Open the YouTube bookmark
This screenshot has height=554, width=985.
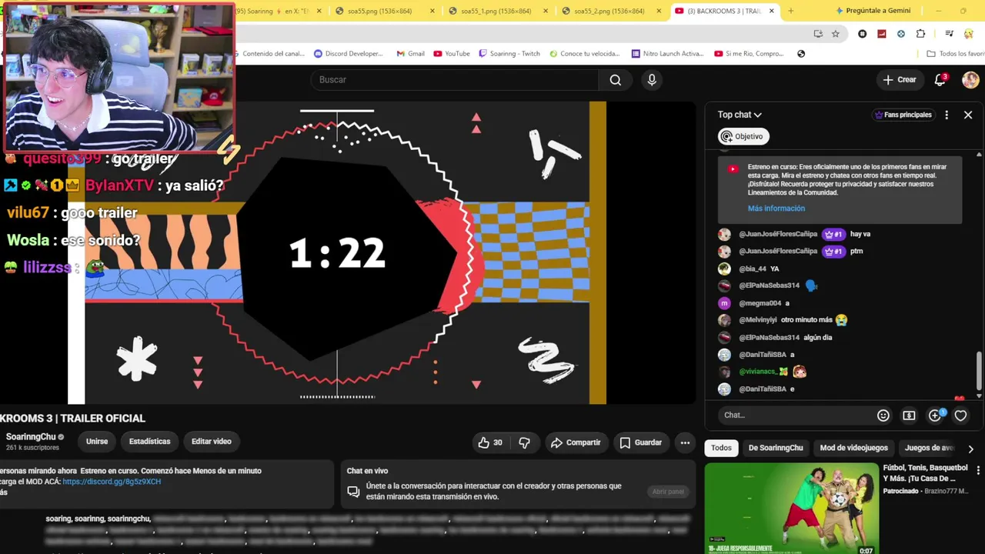[x=452, y=54]
